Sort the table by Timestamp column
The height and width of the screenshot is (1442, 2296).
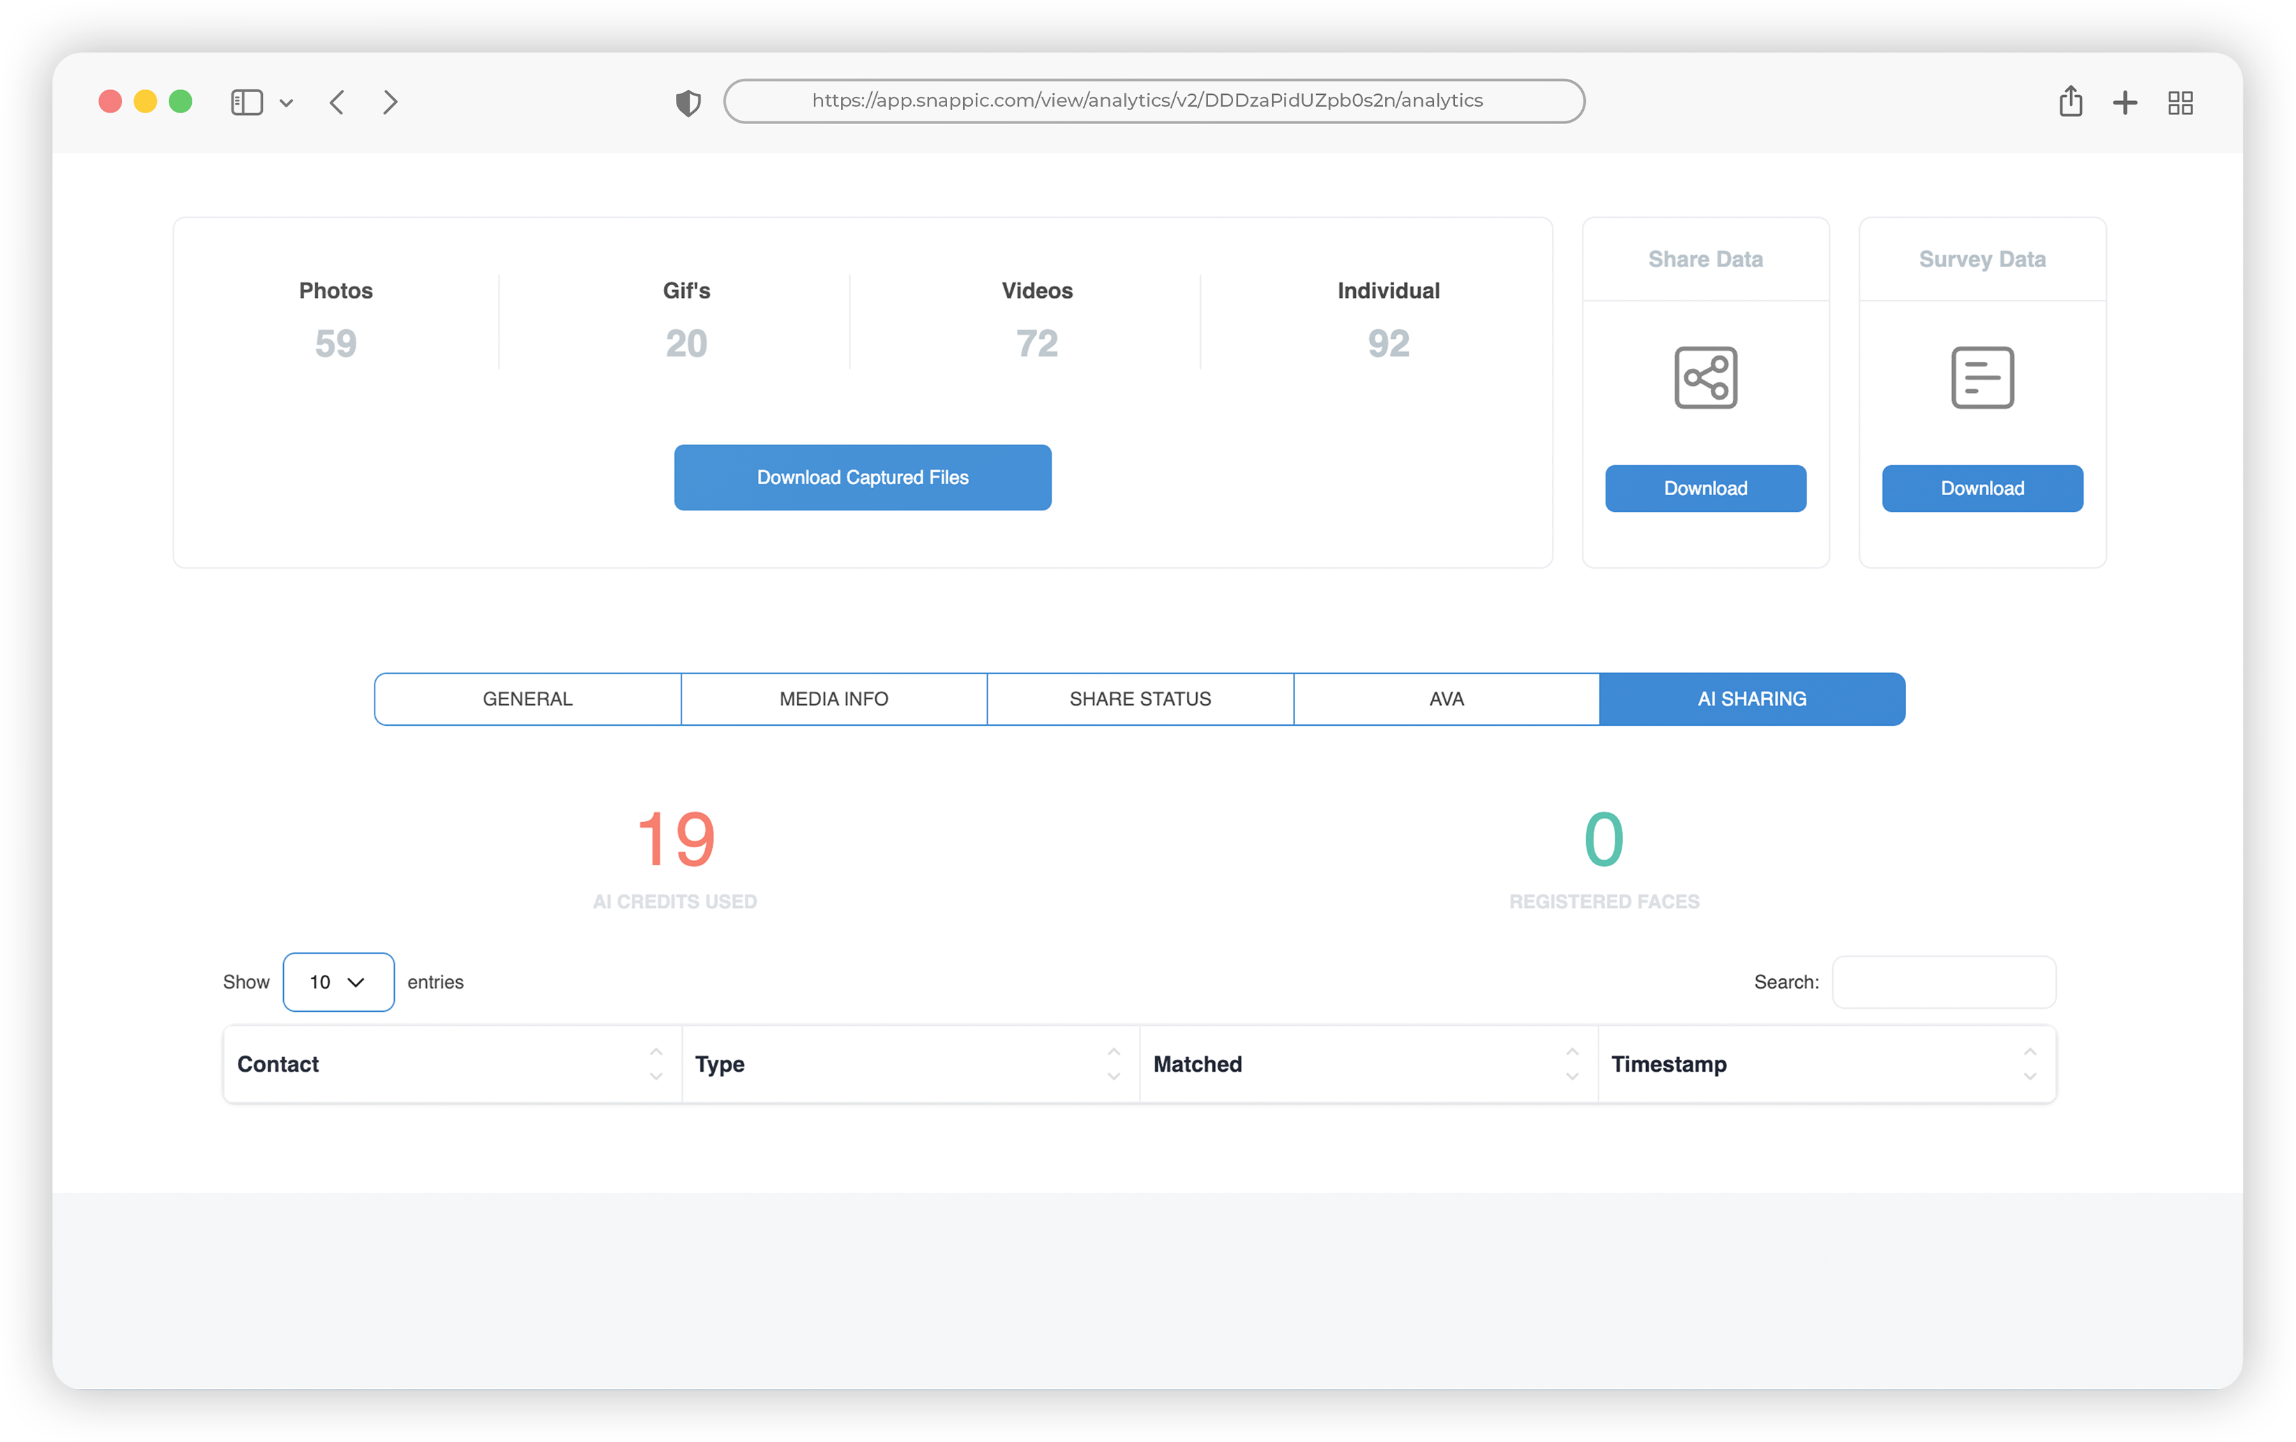(x=1825, y=1063)
